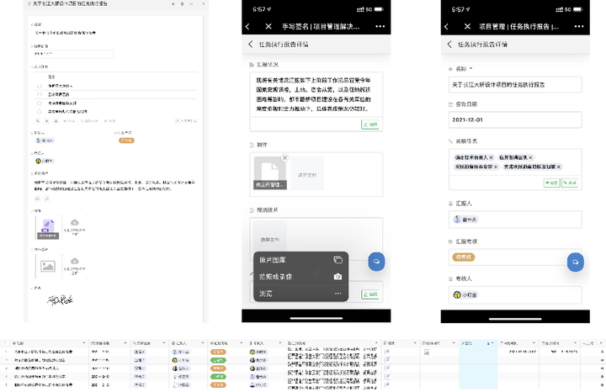Tap the orange status tag under 汇报考核
Screen dimensions: 606x392
[464, 257]
